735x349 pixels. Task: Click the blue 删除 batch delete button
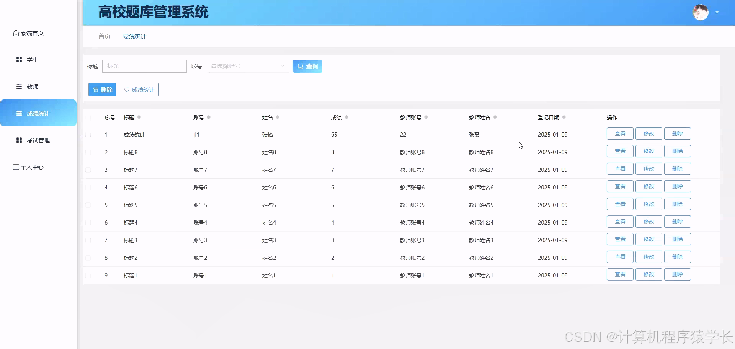pos(102,90)
